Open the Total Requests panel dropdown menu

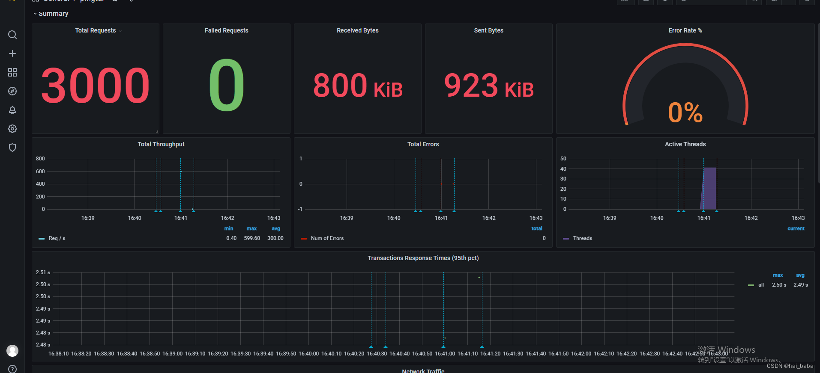pos(120,31)
